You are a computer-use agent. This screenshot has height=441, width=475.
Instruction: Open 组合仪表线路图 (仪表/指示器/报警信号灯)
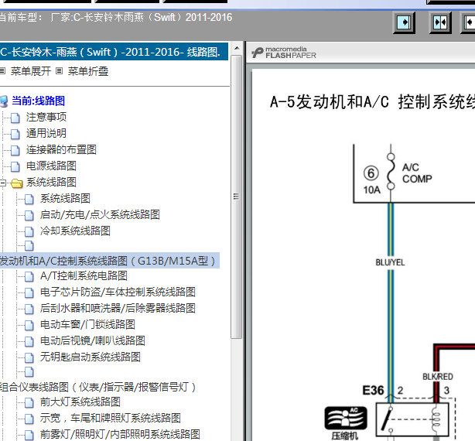click(97, 387)
